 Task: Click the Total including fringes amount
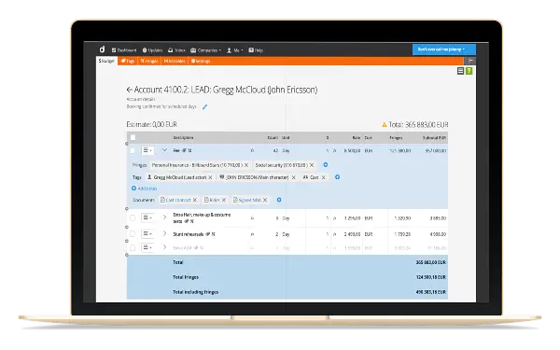430,292
